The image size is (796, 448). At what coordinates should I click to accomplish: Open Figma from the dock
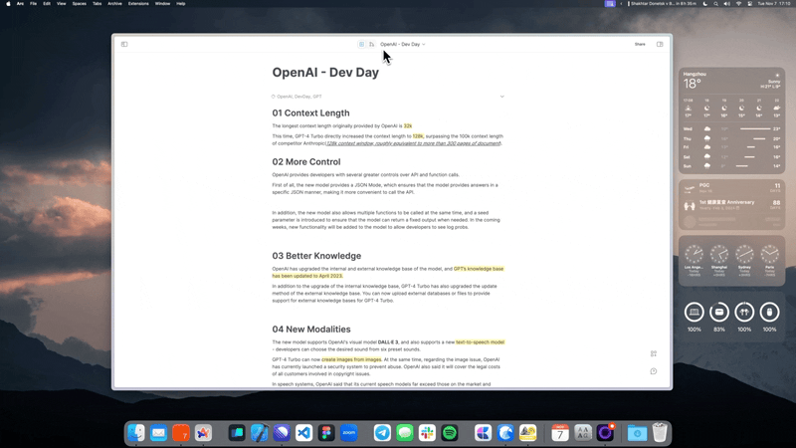(x=326, y=433)
